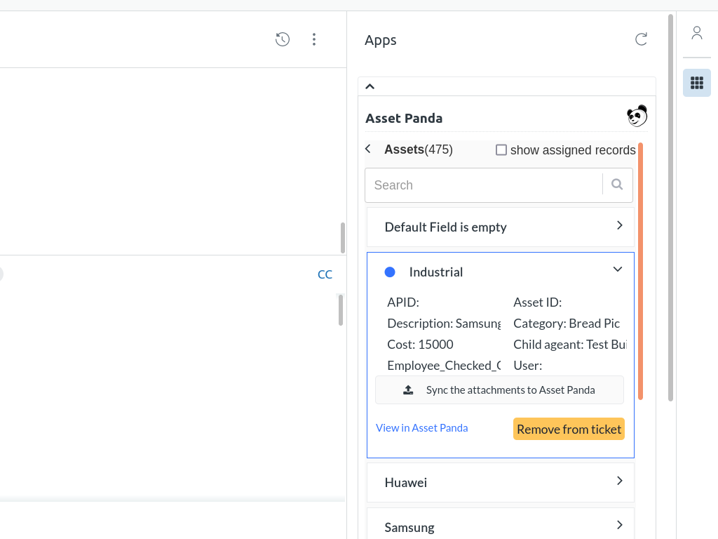Open the ticket options kebab menu icon
Viewport: 718px width, 539px height.
coord(314,39)
